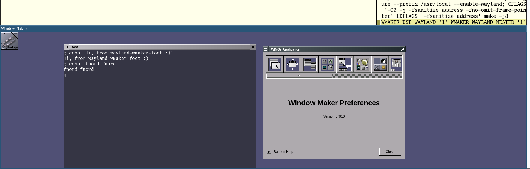This screenshot has width=530, height=169.
Task: Open Icon Preferences panel with question mark
Action: coord(327,64)
